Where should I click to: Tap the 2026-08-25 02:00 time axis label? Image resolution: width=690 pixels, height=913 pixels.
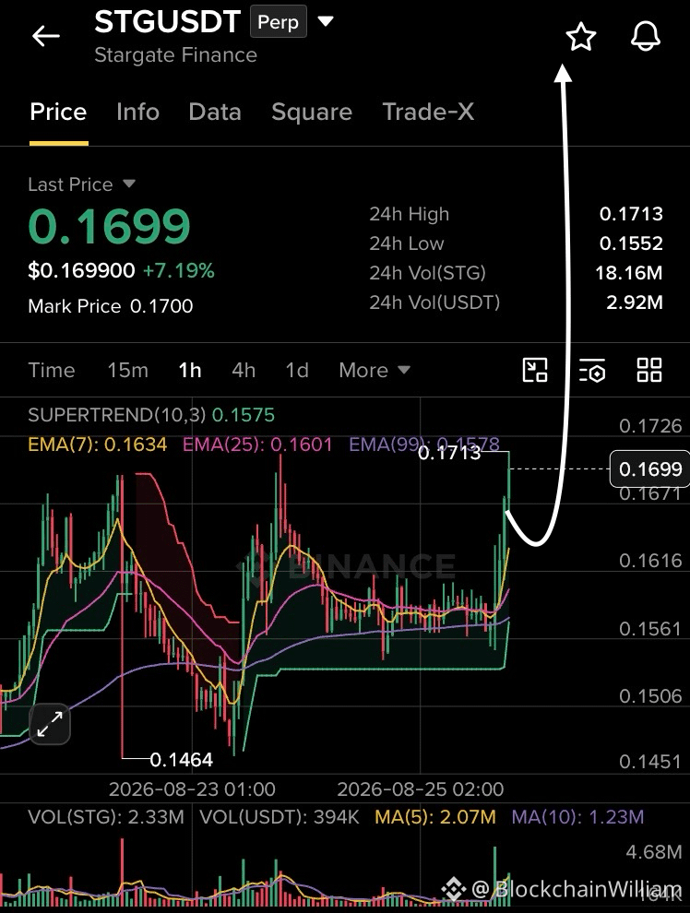[x=421, y=789]
